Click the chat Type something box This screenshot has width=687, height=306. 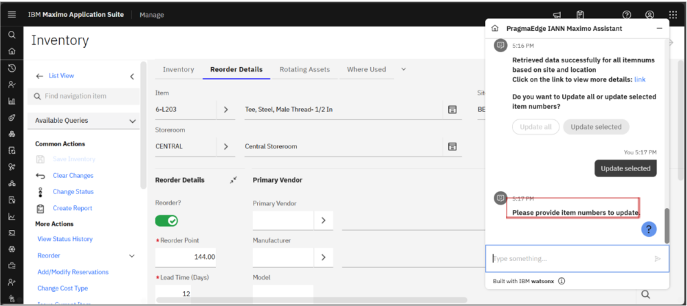(577, 258)
